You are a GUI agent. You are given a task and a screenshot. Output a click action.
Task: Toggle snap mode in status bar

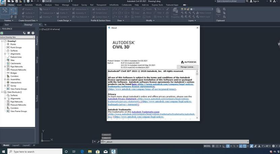tap(217, 146)
